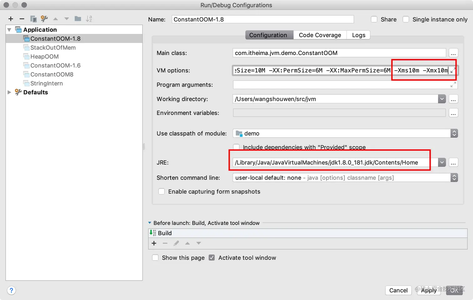The image size is (473, 300).
Task: Enable Single instance only
Action: [406, 19]
